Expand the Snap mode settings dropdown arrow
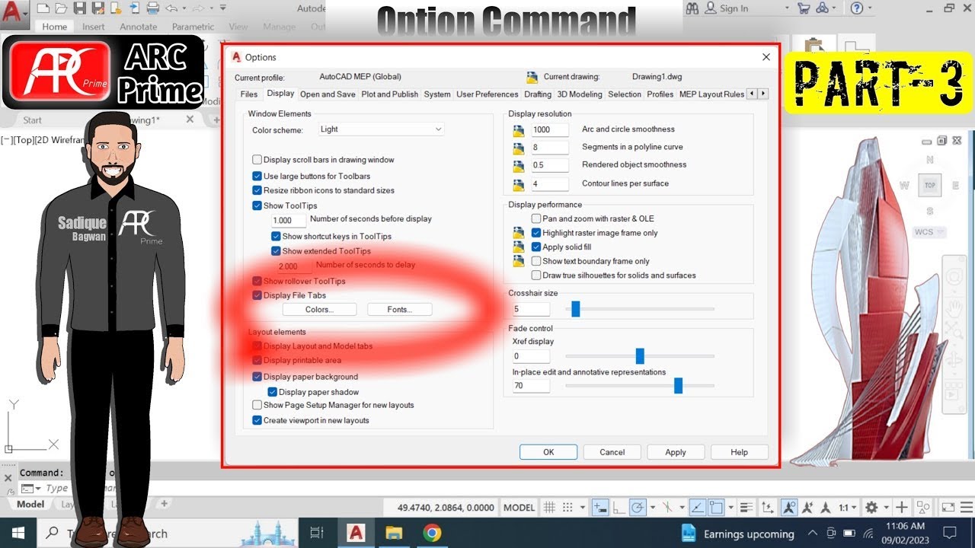Image resolution: width=975 pixels, height=548 pixels. 583,508
